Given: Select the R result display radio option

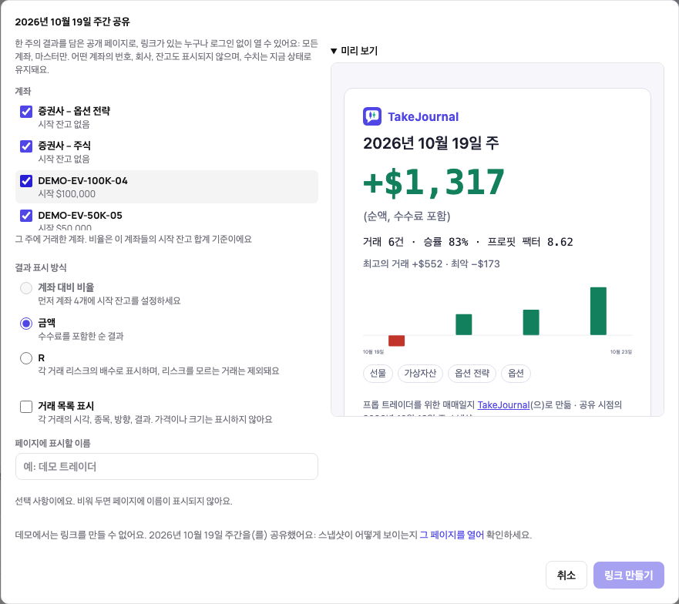Looking at the screenshot, I should tap(26, 358).
